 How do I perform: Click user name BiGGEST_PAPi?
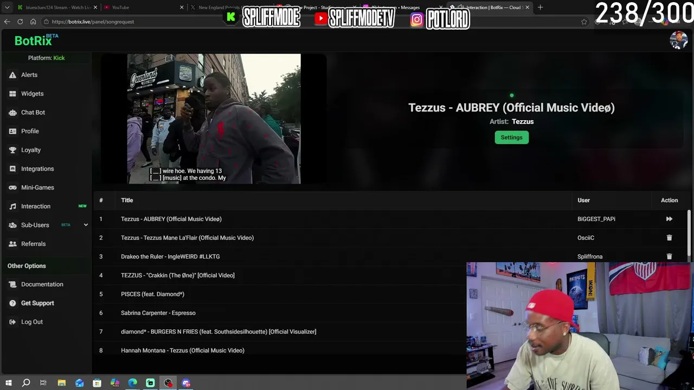596,219
